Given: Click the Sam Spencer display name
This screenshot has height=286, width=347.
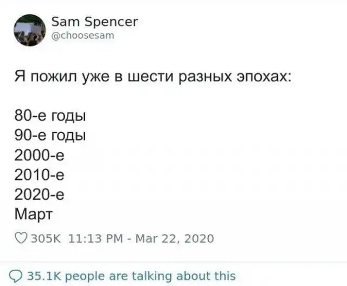Looking at the screenshot, I should pyautogui.click(x=95, y=22).
